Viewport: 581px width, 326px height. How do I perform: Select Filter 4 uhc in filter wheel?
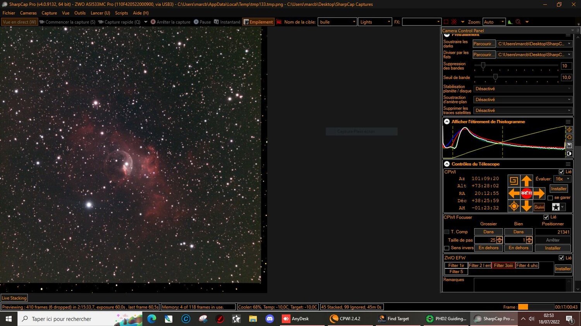[527, 265]
